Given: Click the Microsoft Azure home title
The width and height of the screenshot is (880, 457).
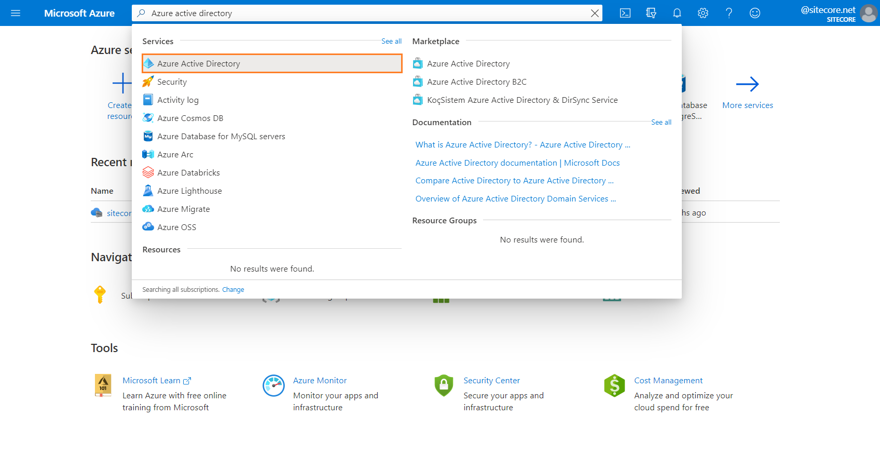Looking at the screenshot, I should point(79,13).
